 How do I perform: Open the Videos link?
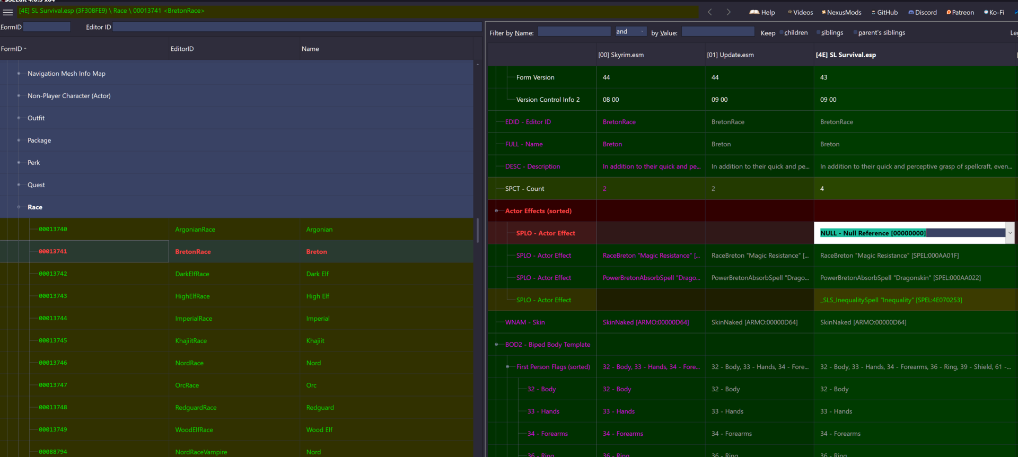(800, 12)
